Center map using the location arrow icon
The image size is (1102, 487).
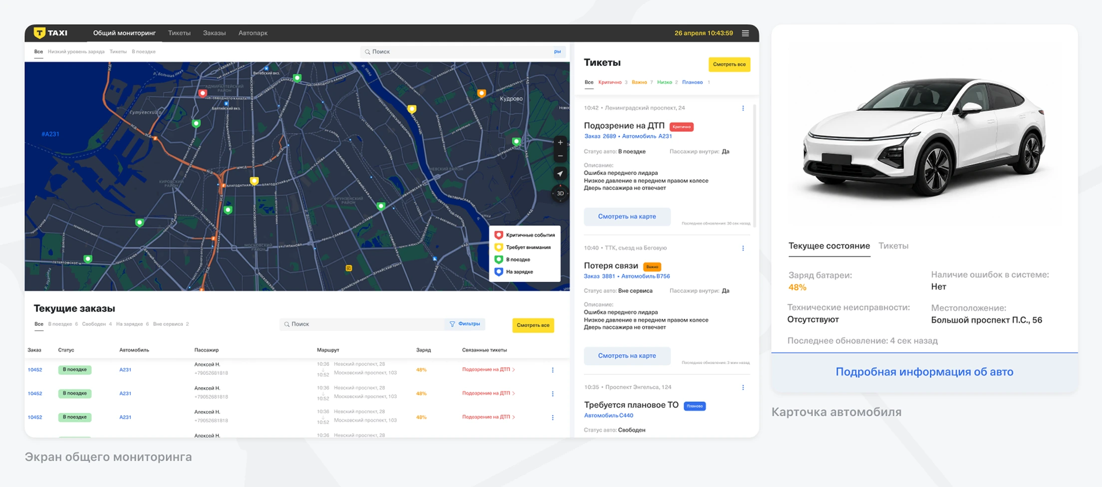(560, 174)
